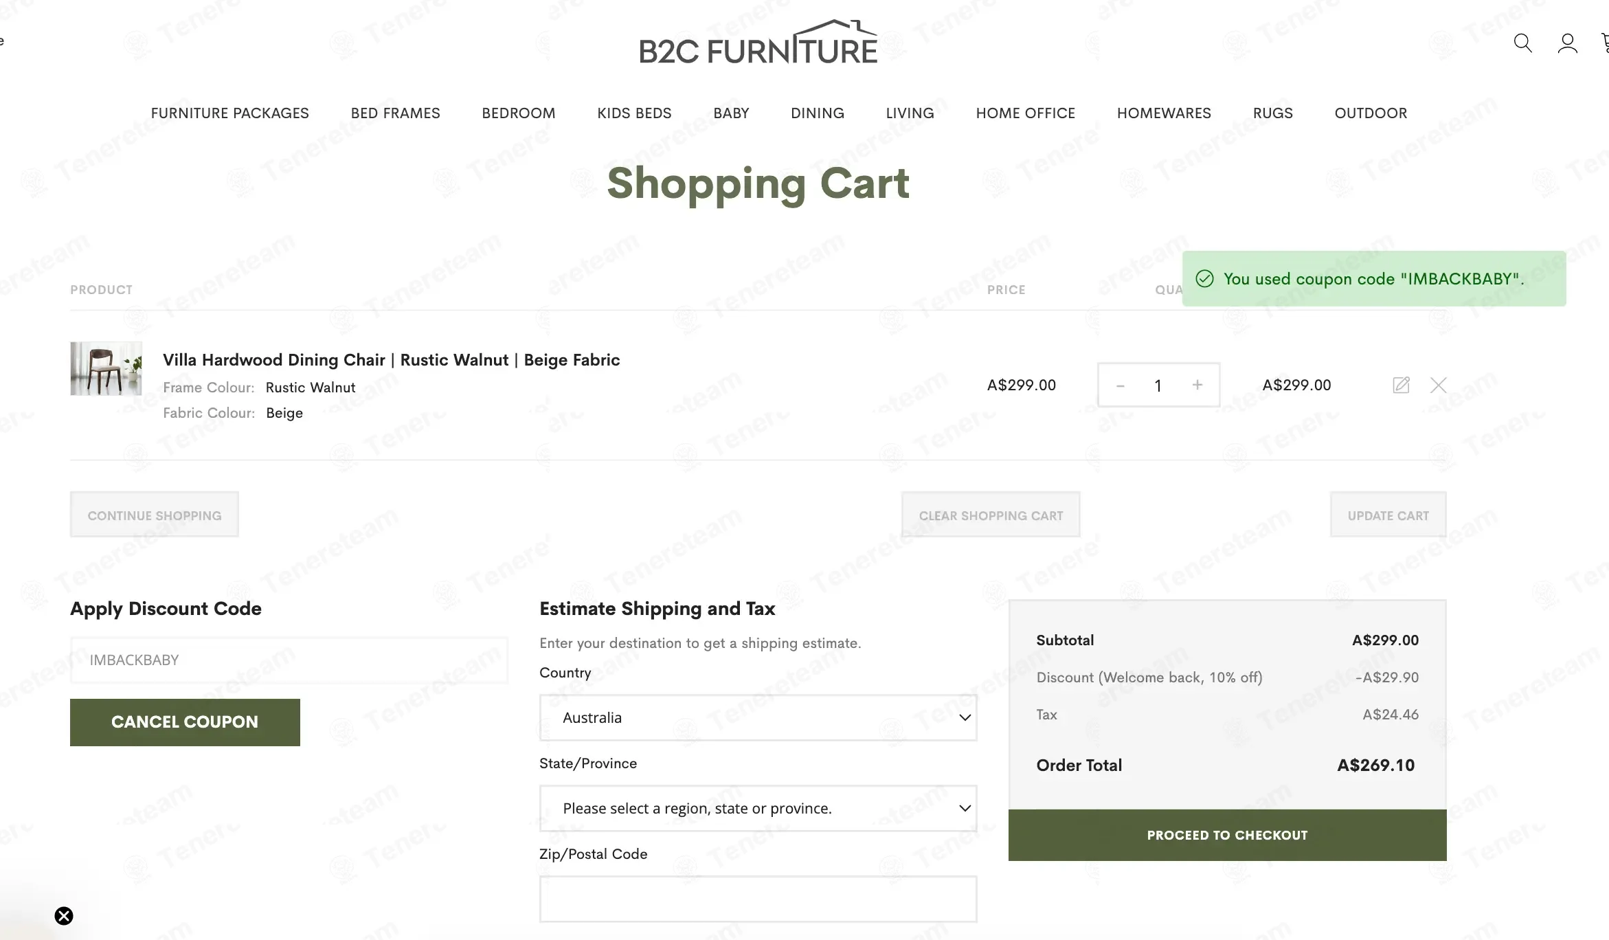The height and width of the screenshot is (940, 1609).
Task: Open the Bedroom menu
Action: pos(519,113)
